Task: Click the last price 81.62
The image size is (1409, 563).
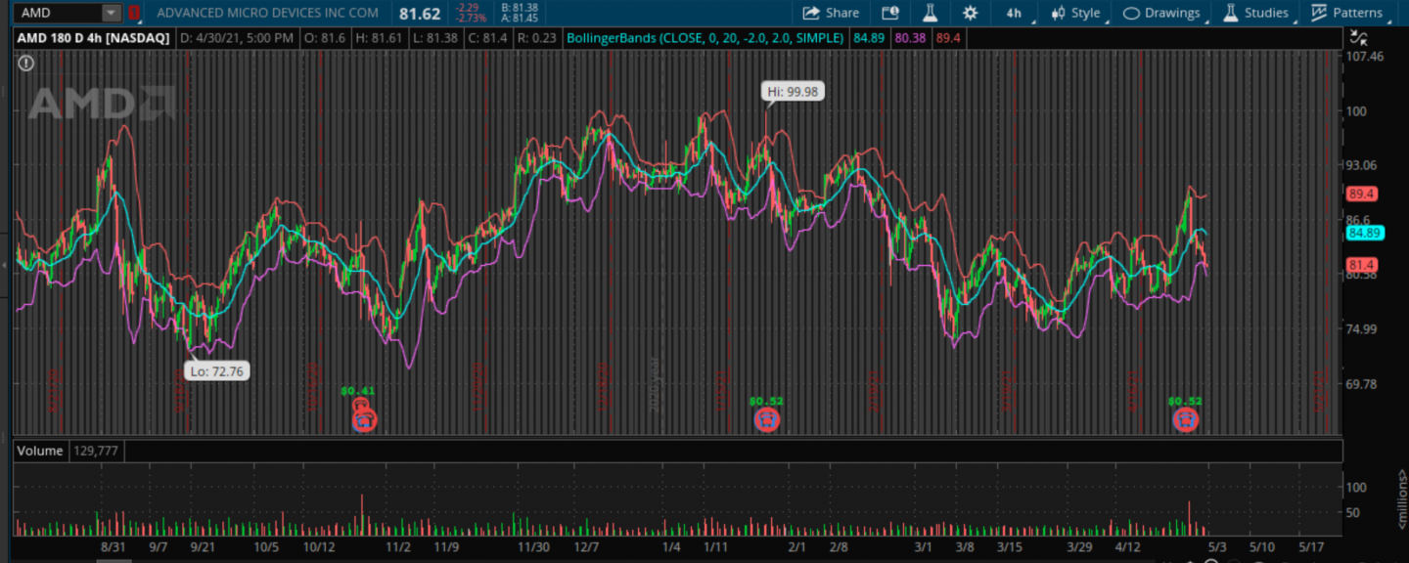Action: pos(420,14)
